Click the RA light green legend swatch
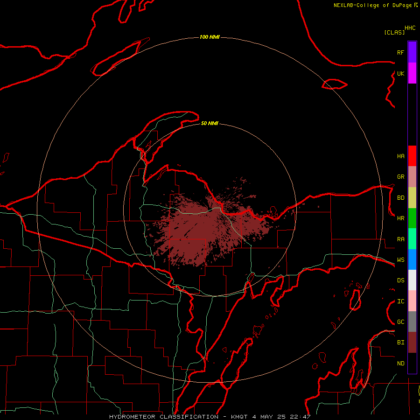420x420 pixels. (x=412, y=239)
